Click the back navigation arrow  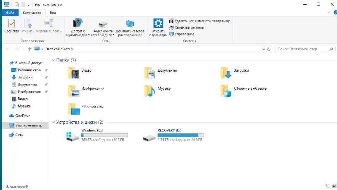[8, 49]
